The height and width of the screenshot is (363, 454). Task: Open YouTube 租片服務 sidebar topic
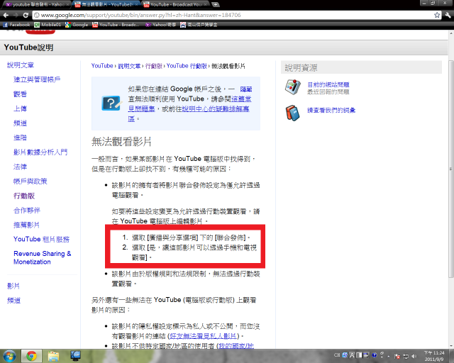tap(41, 239)
